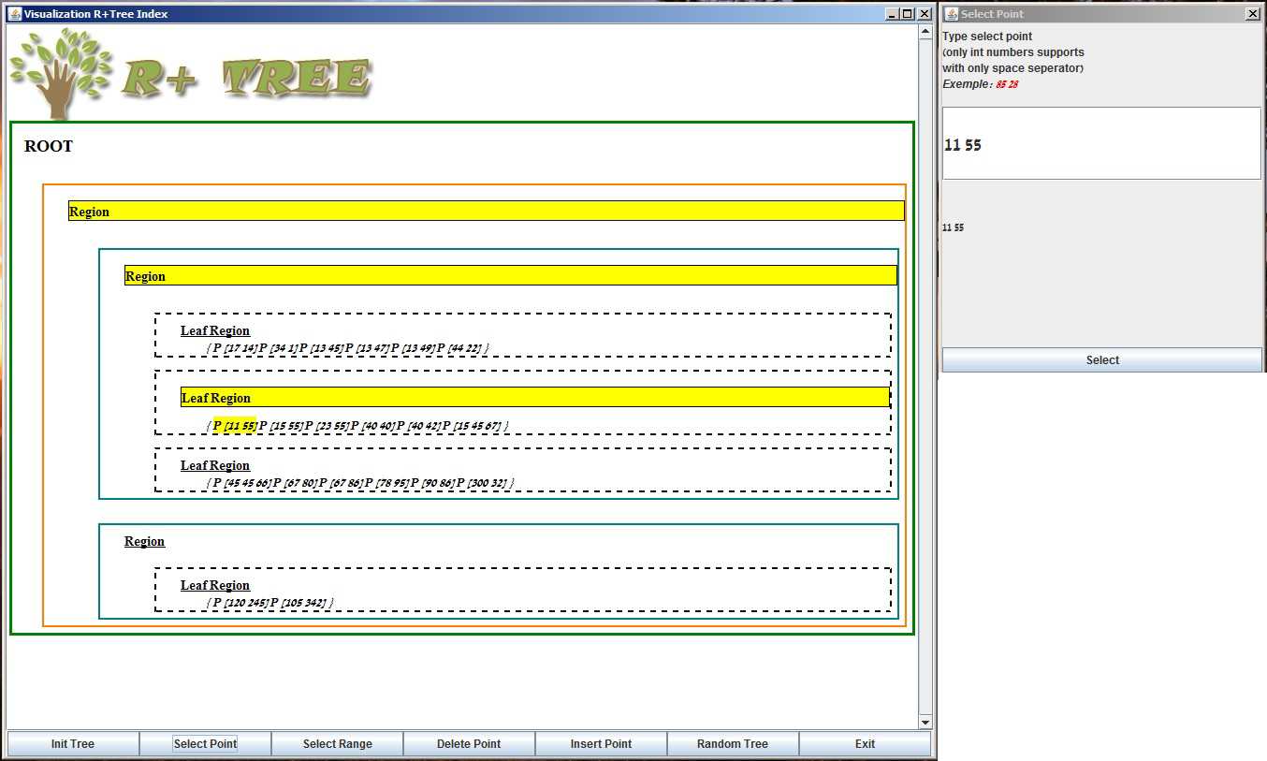The height and width of the screenshot is (761, 1267).
Task: Maximize the Visualization R+Tree Index window
Action: 907,14
